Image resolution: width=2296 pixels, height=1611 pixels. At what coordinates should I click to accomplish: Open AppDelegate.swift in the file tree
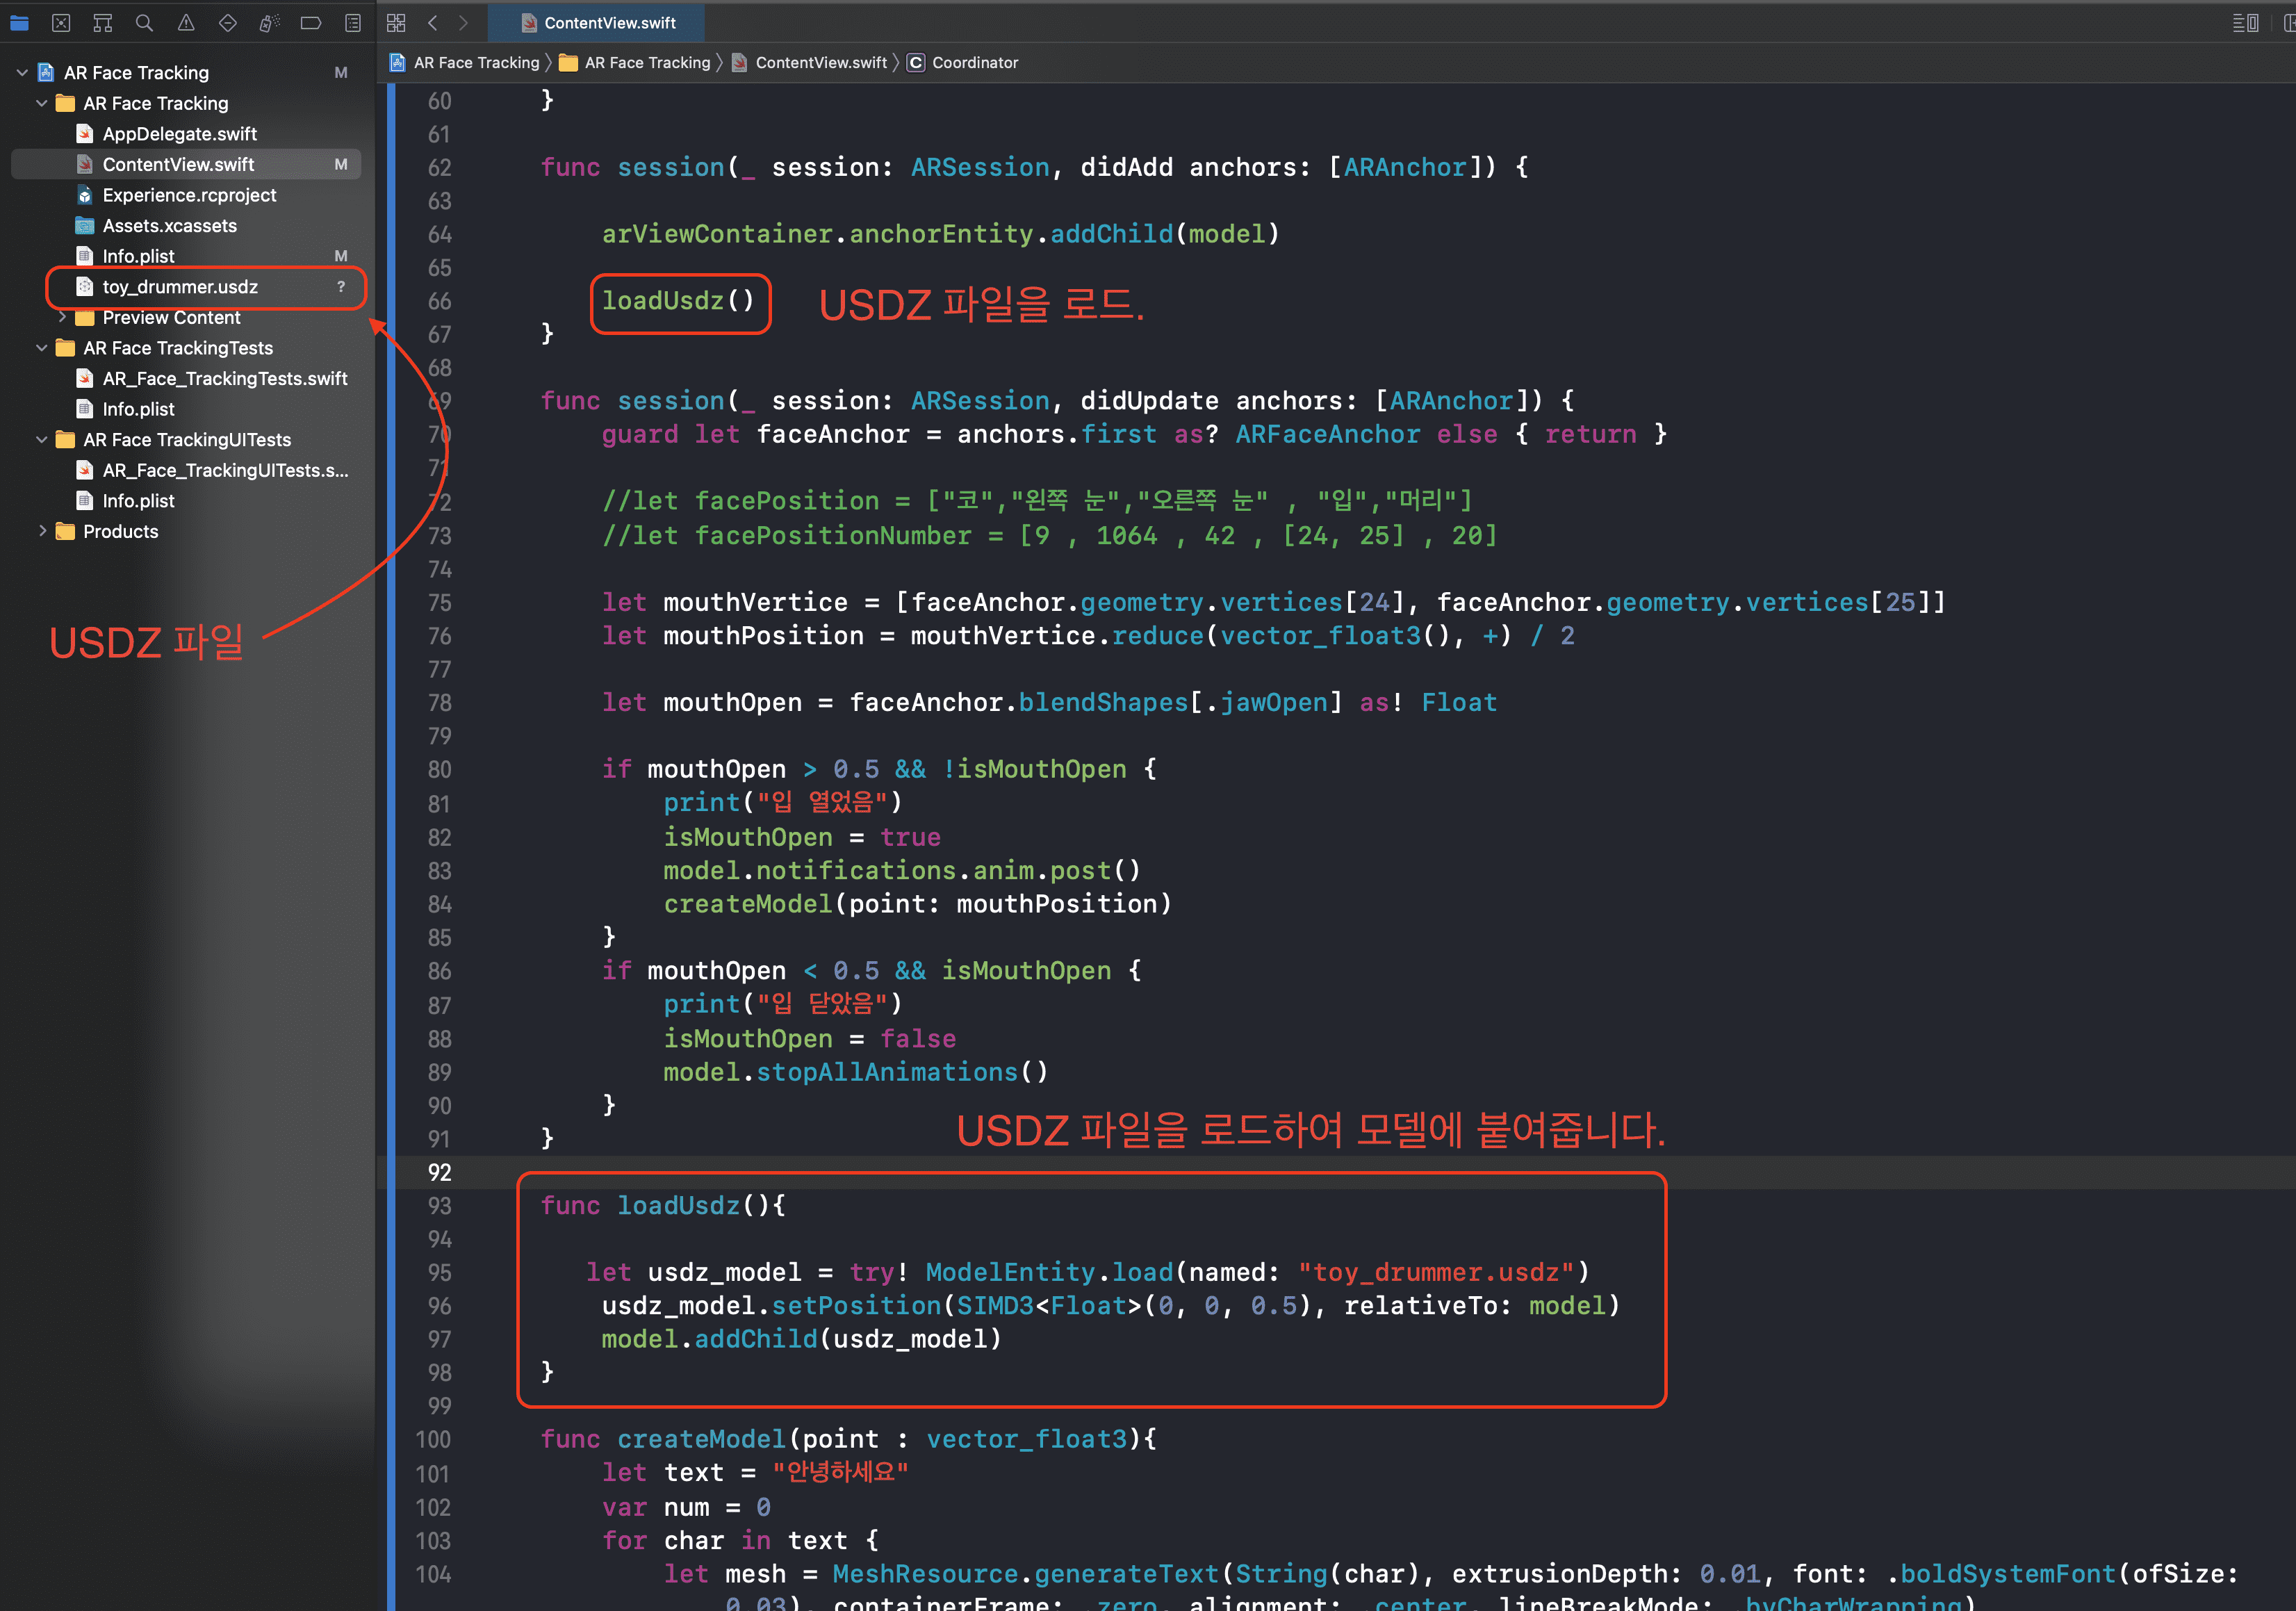179,134
